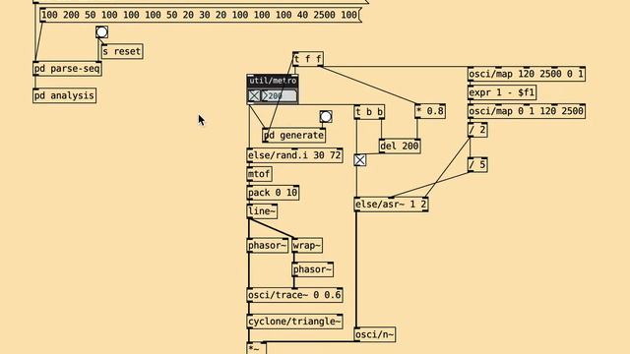Open the pd analysis subpatch object
Screen dimensions: 630x354
[64, 95]
